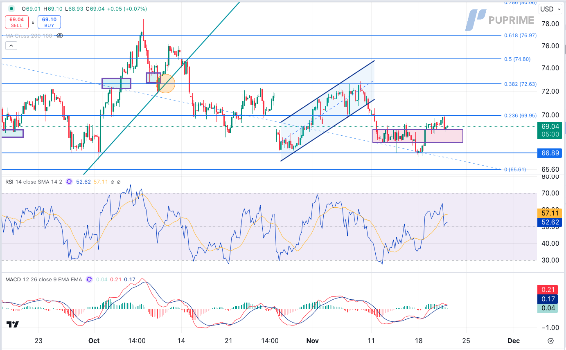Screen dimensions: 566x350
Task: Click the spread value 6 between Sell and Buy
Action: pyautogui.click(x=33, y=22)
